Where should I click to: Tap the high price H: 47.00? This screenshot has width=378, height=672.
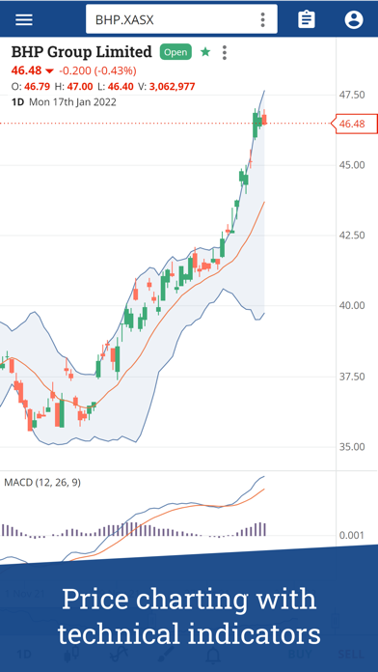pos(73,87)
